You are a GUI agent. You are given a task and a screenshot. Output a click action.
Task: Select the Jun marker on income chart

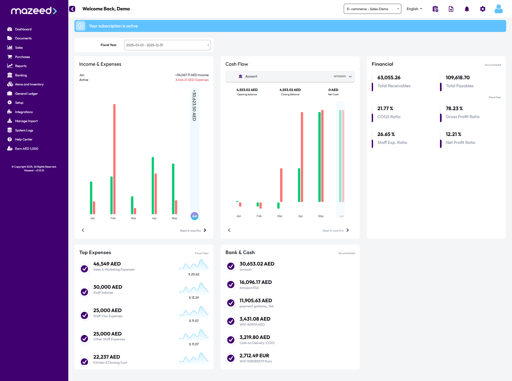point(194,216)
